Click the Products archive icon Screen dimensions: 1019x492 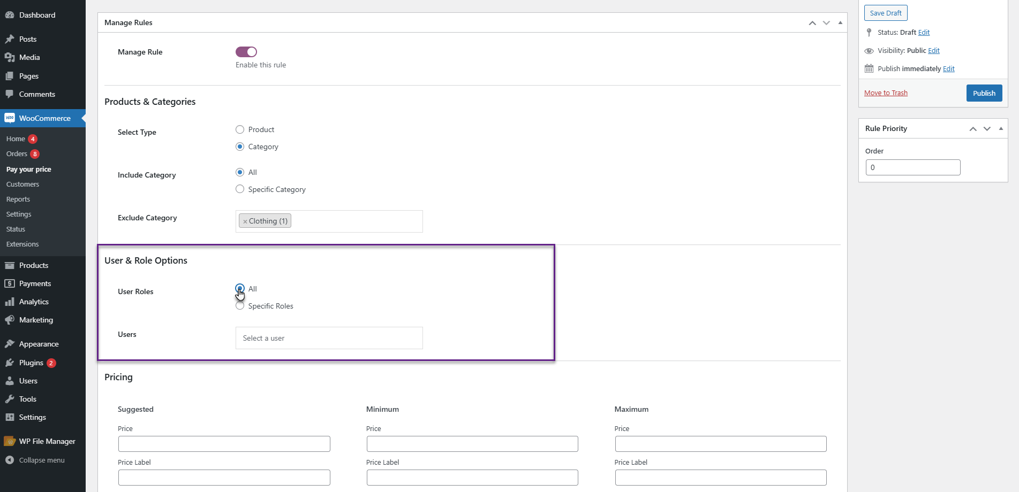point(10,265)
